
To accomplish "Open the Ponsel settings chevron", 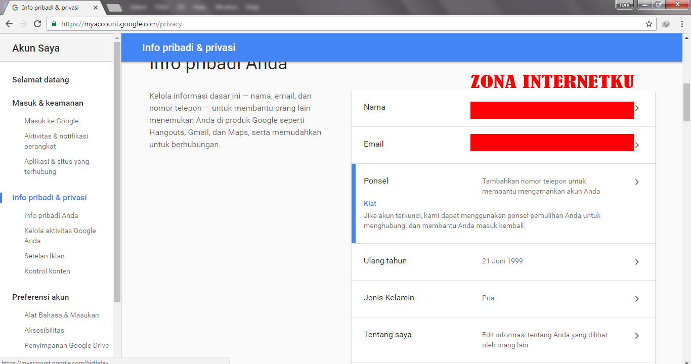I will pyautogui.click(x=637, y=181).
